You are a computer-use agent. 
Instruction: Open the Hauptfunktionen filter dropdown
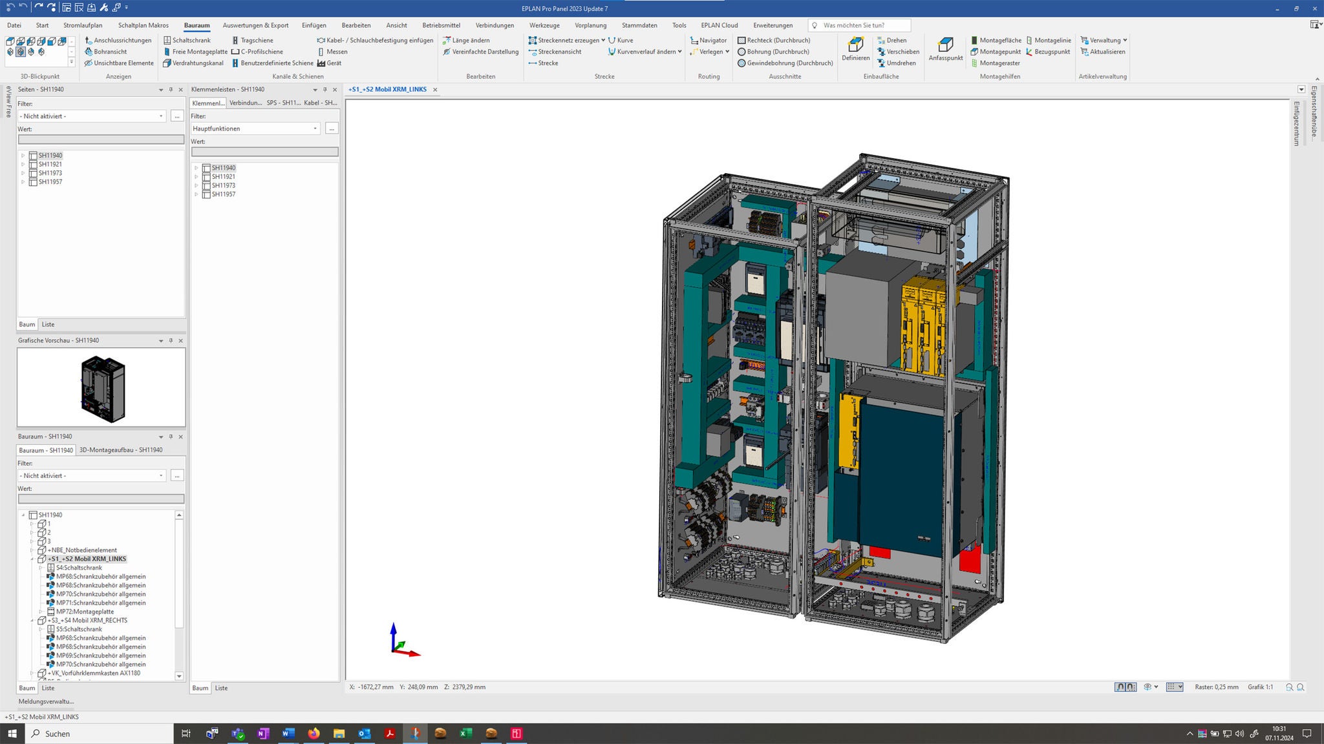point(315,129)
